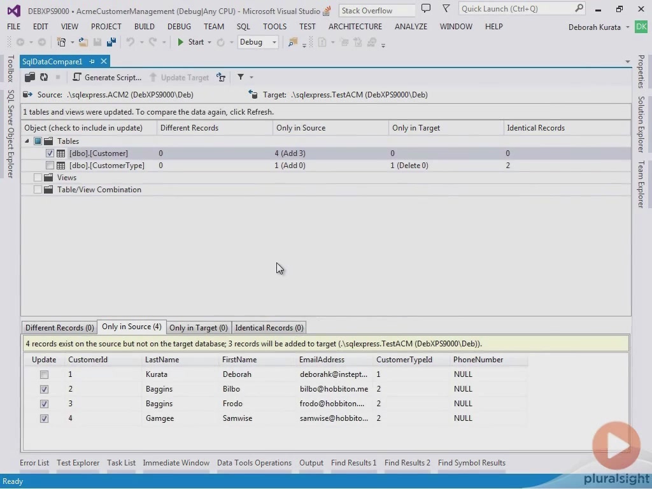Image resolution: width=652 pixels, height=489 pixels.
Task: Click the Update Target button
Action: (179, 77)
